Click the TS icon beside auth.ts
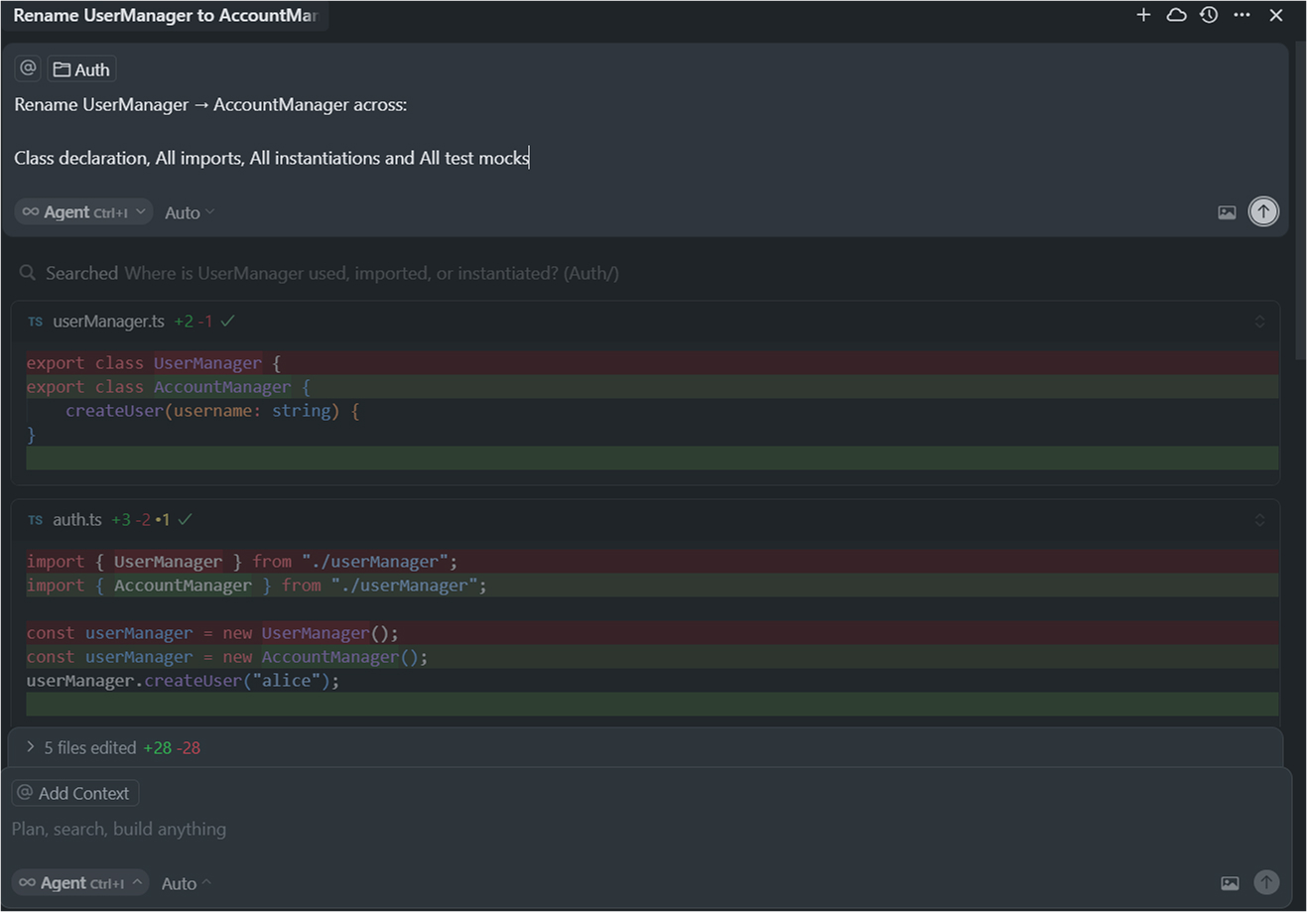The height and width of the screenshot is (912, 1307). (x=36, y=520)
